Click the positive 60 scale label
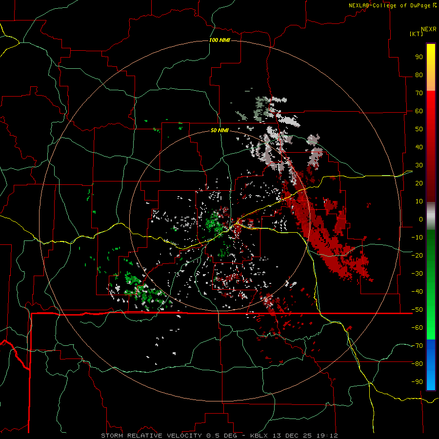Image resolution: width=439 pixels, height=439 pixels. [419, 111]
